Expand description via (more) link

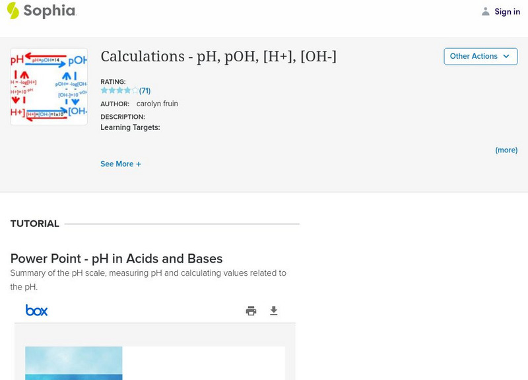tap(506, 150)
